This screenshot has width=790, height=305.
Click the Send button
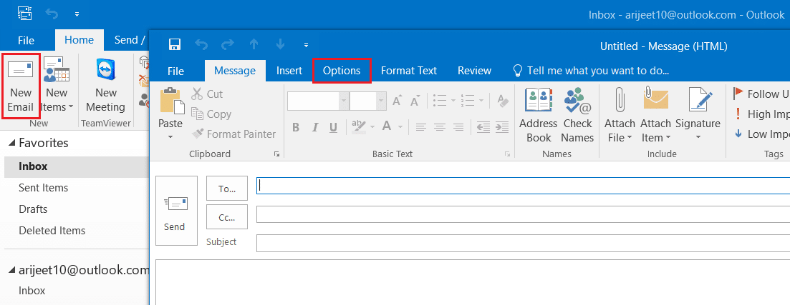176,211
